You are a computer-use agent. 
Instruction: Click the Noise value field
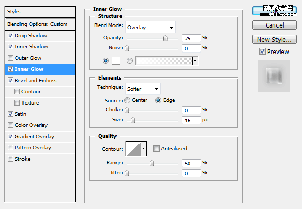coord(192,48)
